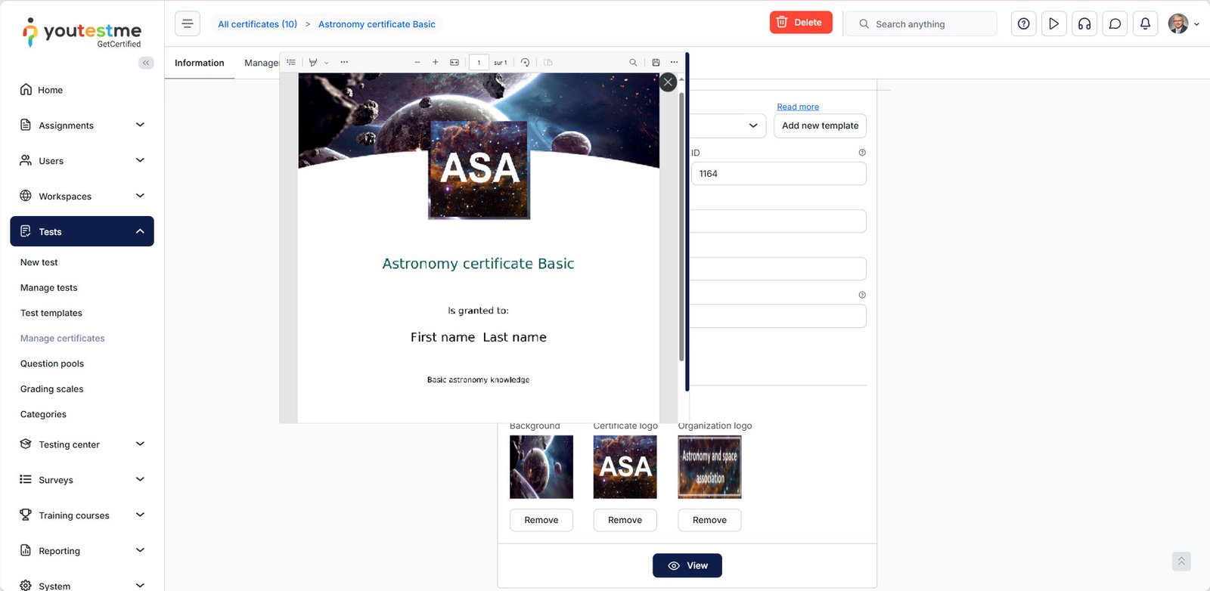Expand the Users menu
The width and height of the screenshot is (1210, 591).
click(x=82, y=161)
